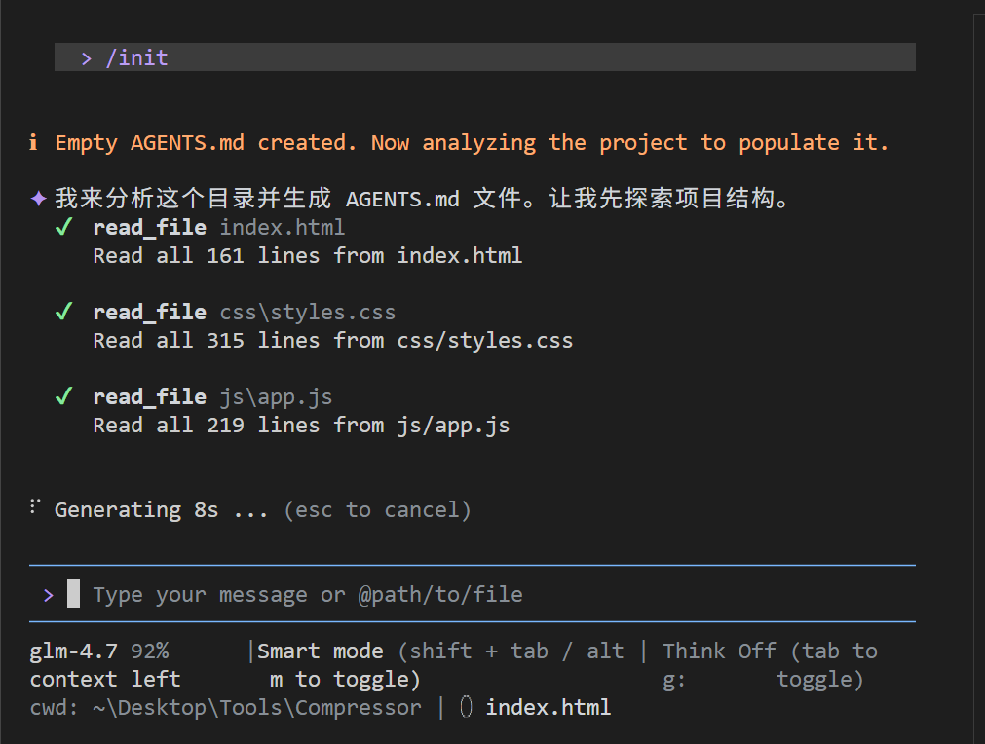Viewport: 985px width, 744px height.
Task: Expand the read_file js\app.js tool result
Action: [212, 397]
